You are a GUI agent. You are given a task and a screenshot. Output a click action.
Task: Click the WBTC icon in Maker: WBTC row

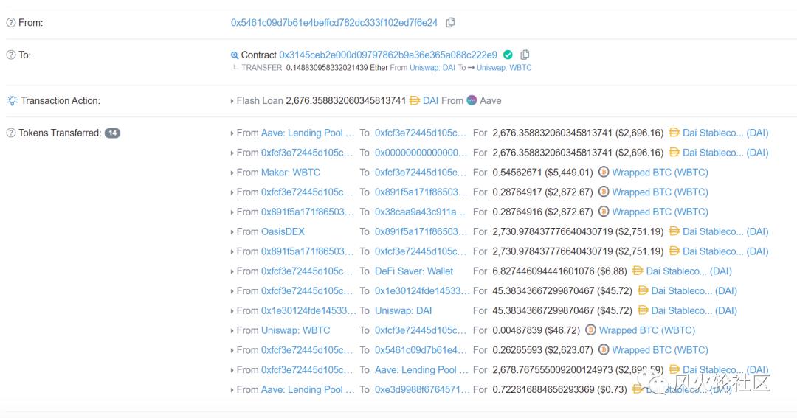(604, 173)
